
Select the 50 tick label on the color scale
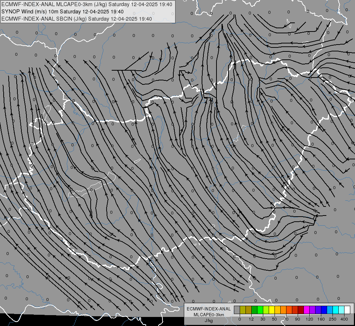tap(274, 319)
